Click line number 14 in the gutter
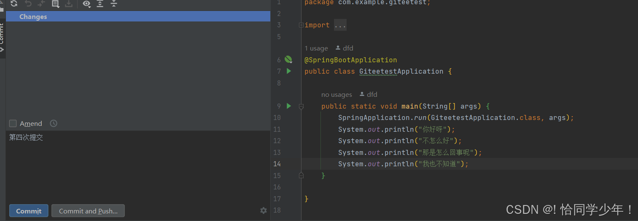The image size is (638, 221). coord(277,164)
